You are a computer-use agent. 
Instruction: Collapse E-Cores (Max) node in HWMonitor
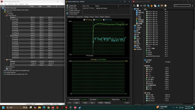[7, 36]
